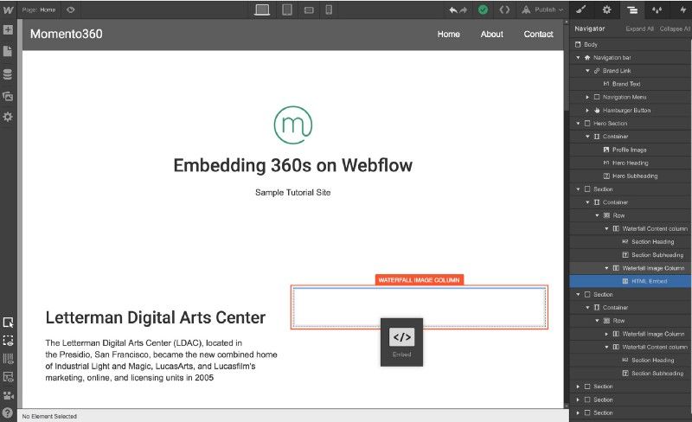Click the Undo arrow
692x422 pixels.
pyautogui.click(x=453, y=10)
